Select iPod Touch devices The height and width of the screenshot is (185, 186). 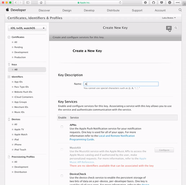click(x=20, y=150)
